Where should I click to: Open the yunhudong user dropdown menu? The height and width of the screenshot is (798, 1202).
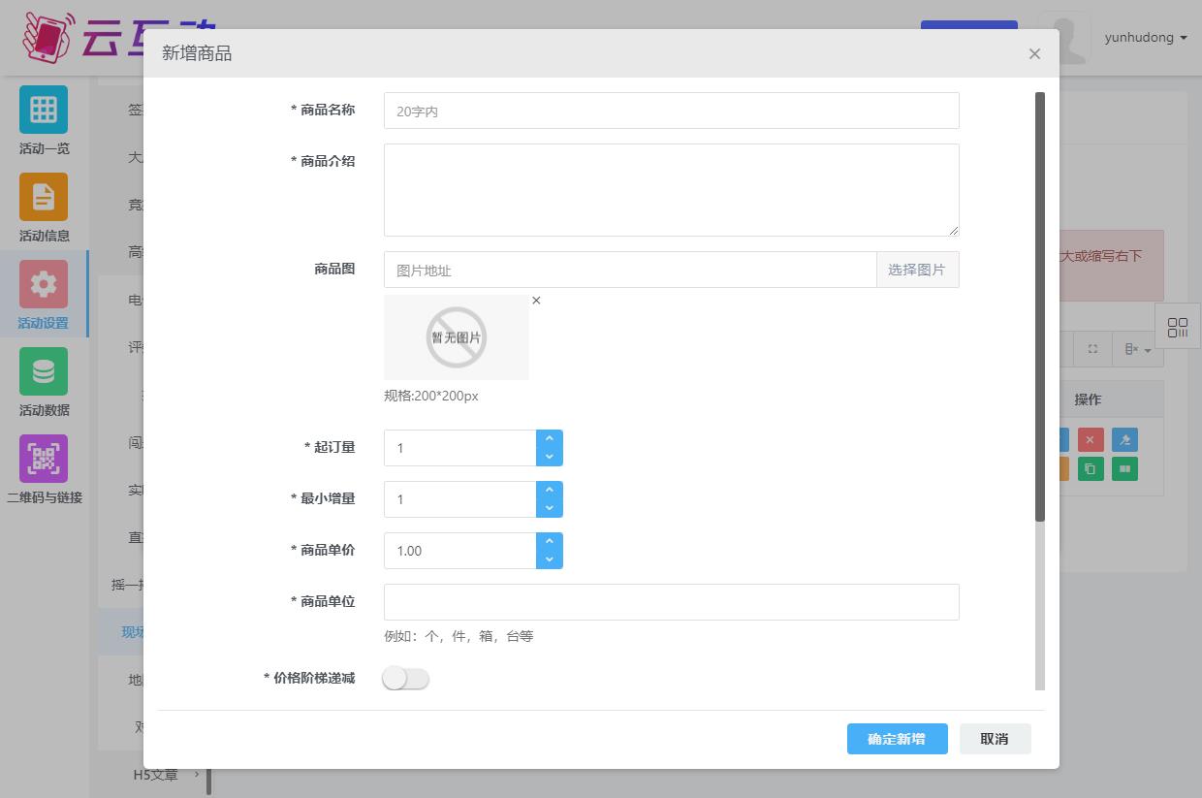pos(1146,38)
